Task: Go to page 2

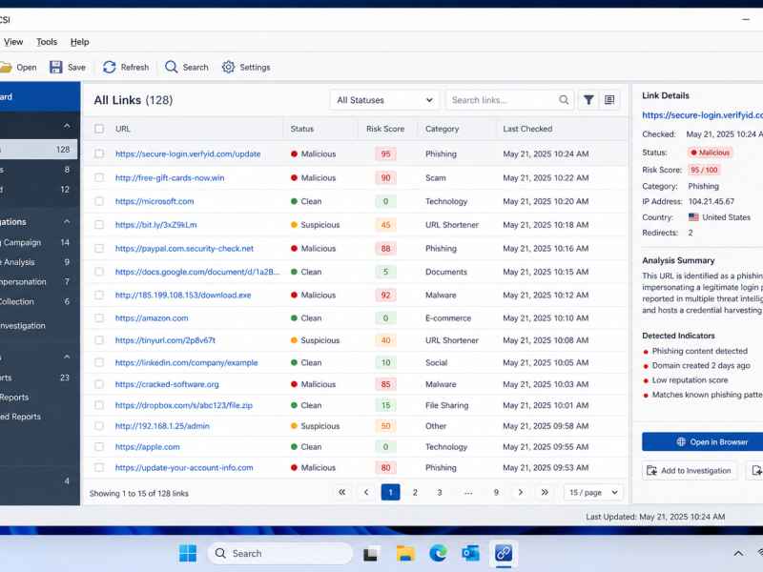Action: [415, 492]
